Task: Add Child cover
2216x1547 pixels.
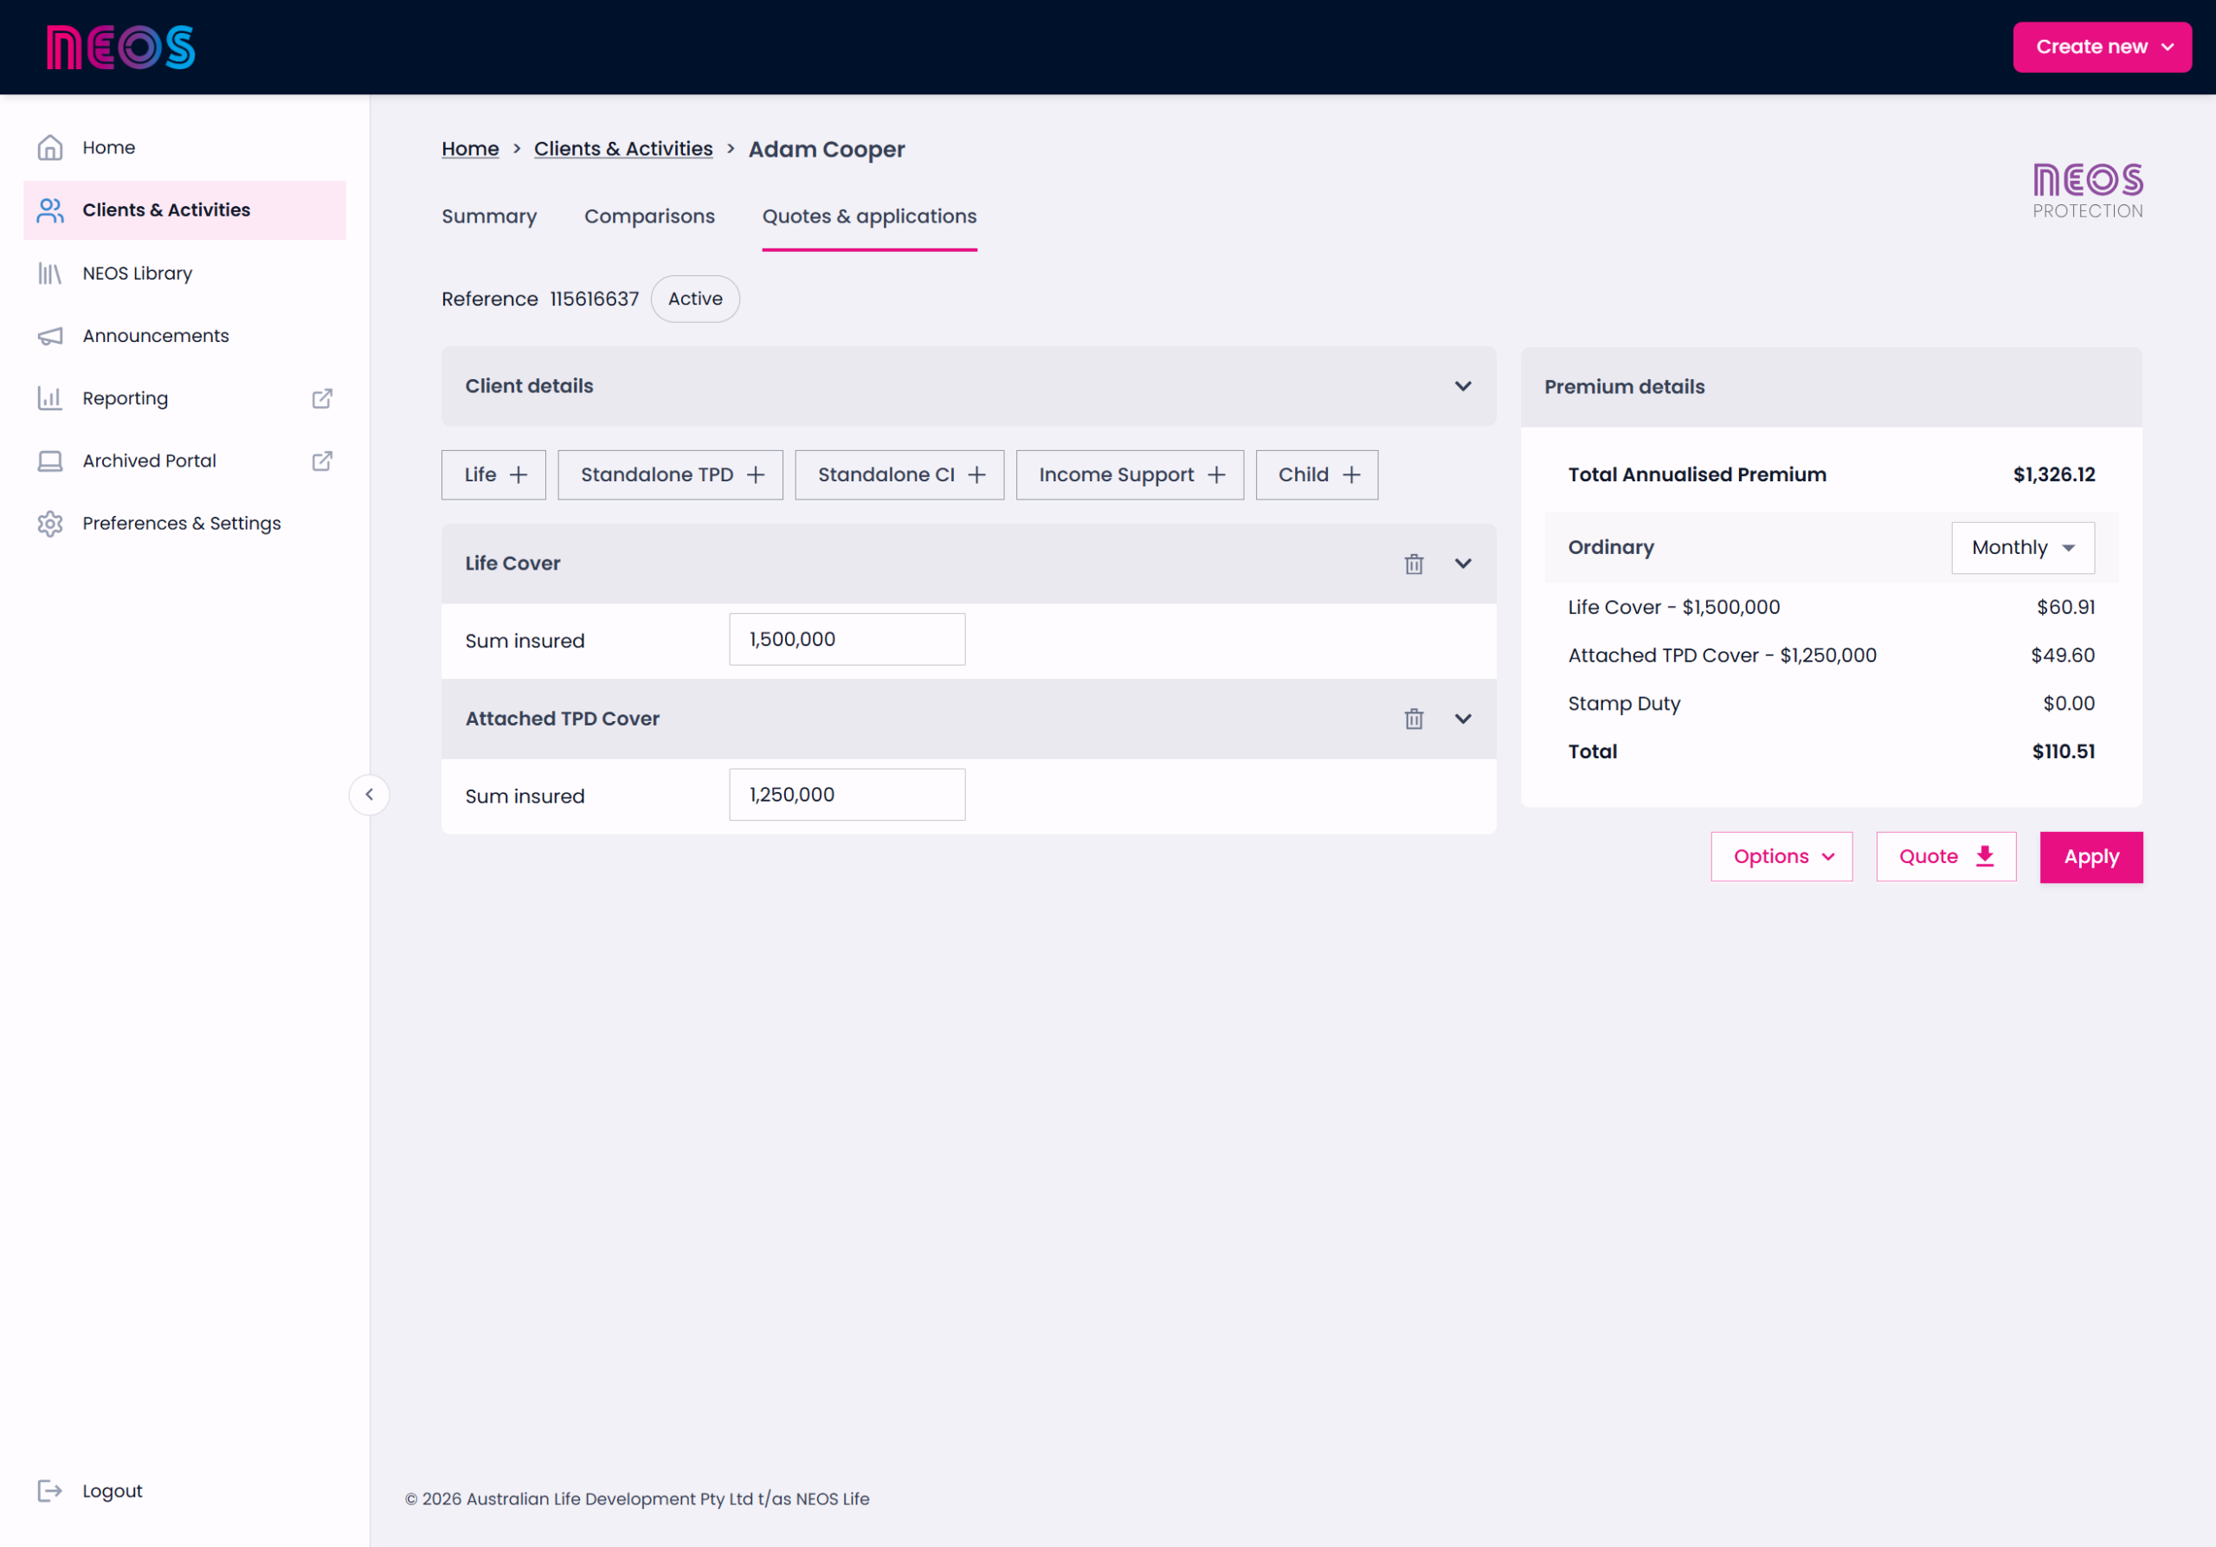Action: (x=1317, y=474)
